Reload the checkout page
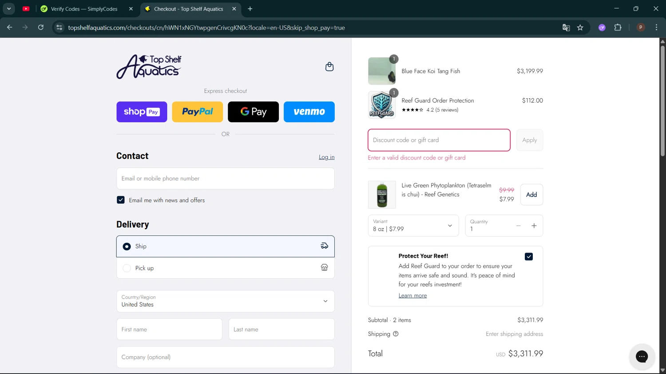666x374 pixels. [x=41, y=27]
